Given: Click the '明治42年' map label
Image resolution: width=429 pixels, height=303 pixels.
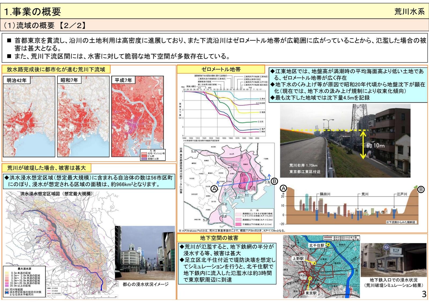Looking at the screenshot, I should [17, 80].
